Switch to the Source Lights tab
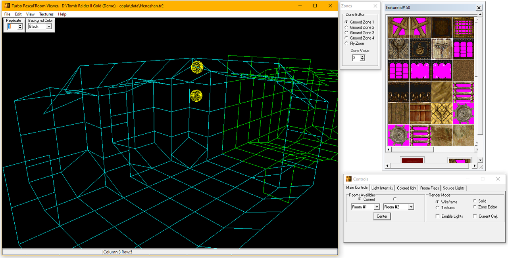The width and height of the screenshot is (508, 258). tap(454, 188)
